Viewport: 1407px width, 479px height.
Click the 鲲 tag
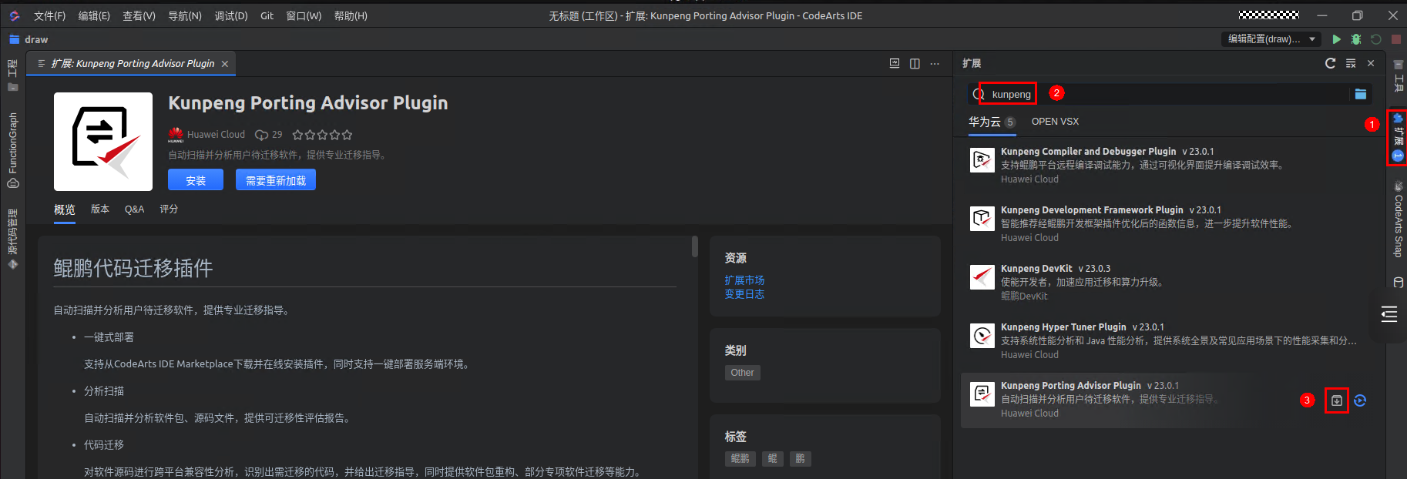(x=772, y=459)
